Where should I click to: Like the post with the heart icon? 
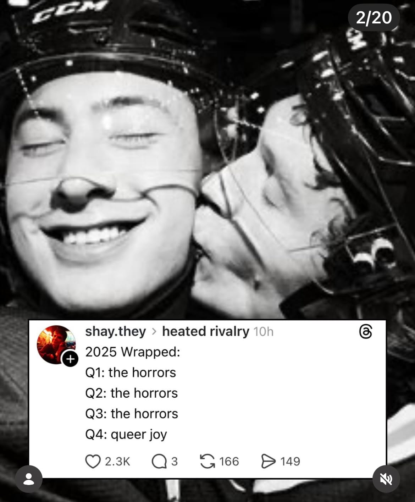pyautogui.click(x=93, y=461)
